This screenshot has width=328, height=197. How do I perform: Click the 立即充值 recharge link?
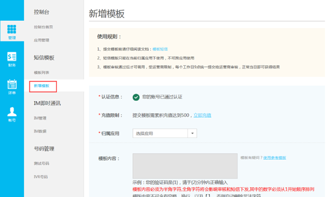(202, 115)
